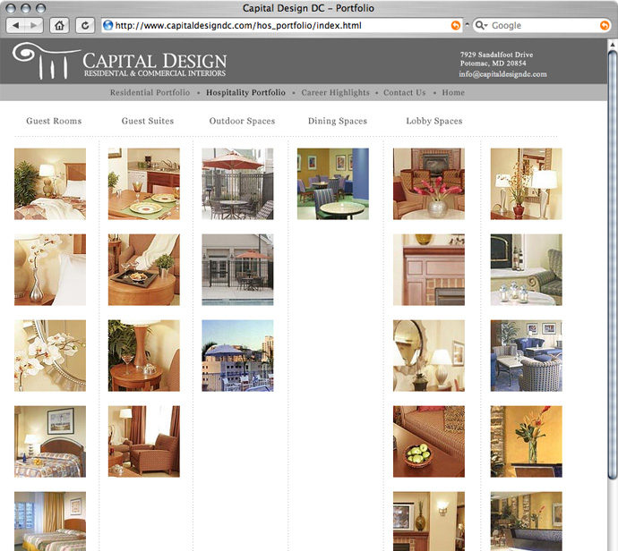
Task: Open lobby thumbnail with blue sofas seating area
Action: click(x=526, y=355)
